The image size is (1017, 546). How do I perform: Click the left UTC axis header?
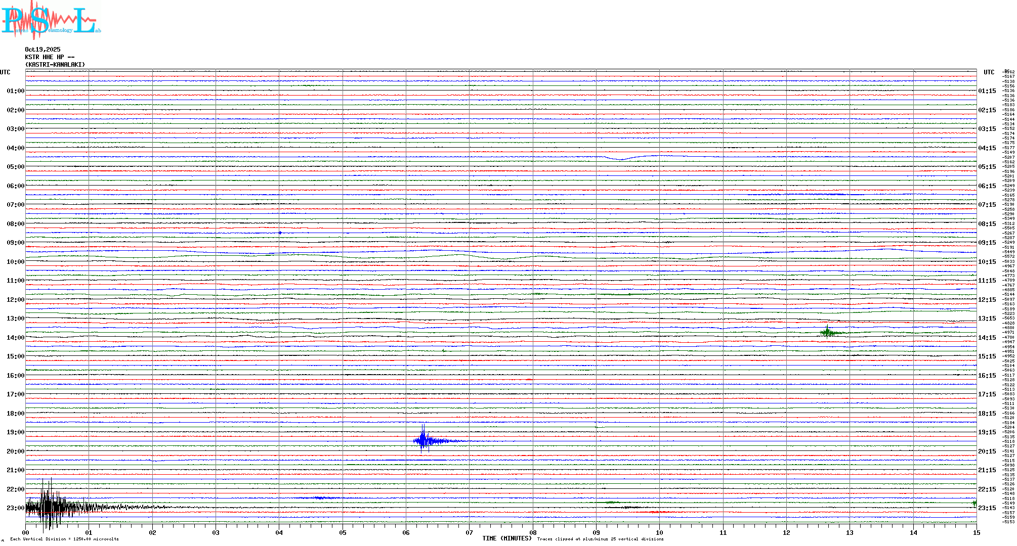pyautogui.click(x=5, y=72)
